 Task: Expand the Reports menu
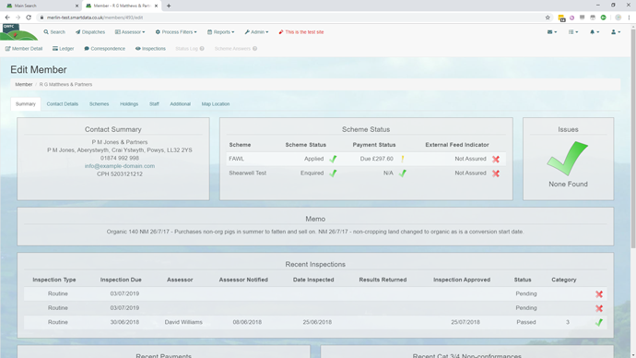tap(220, 32)
